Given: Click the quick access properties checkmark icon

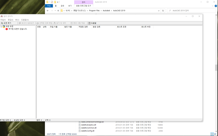Looking at the screenshot, I should (52, 2).
